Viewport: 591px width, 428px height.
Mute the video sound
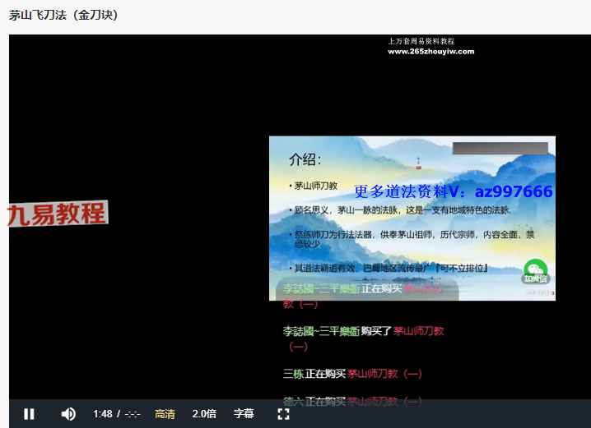point(68,414)
